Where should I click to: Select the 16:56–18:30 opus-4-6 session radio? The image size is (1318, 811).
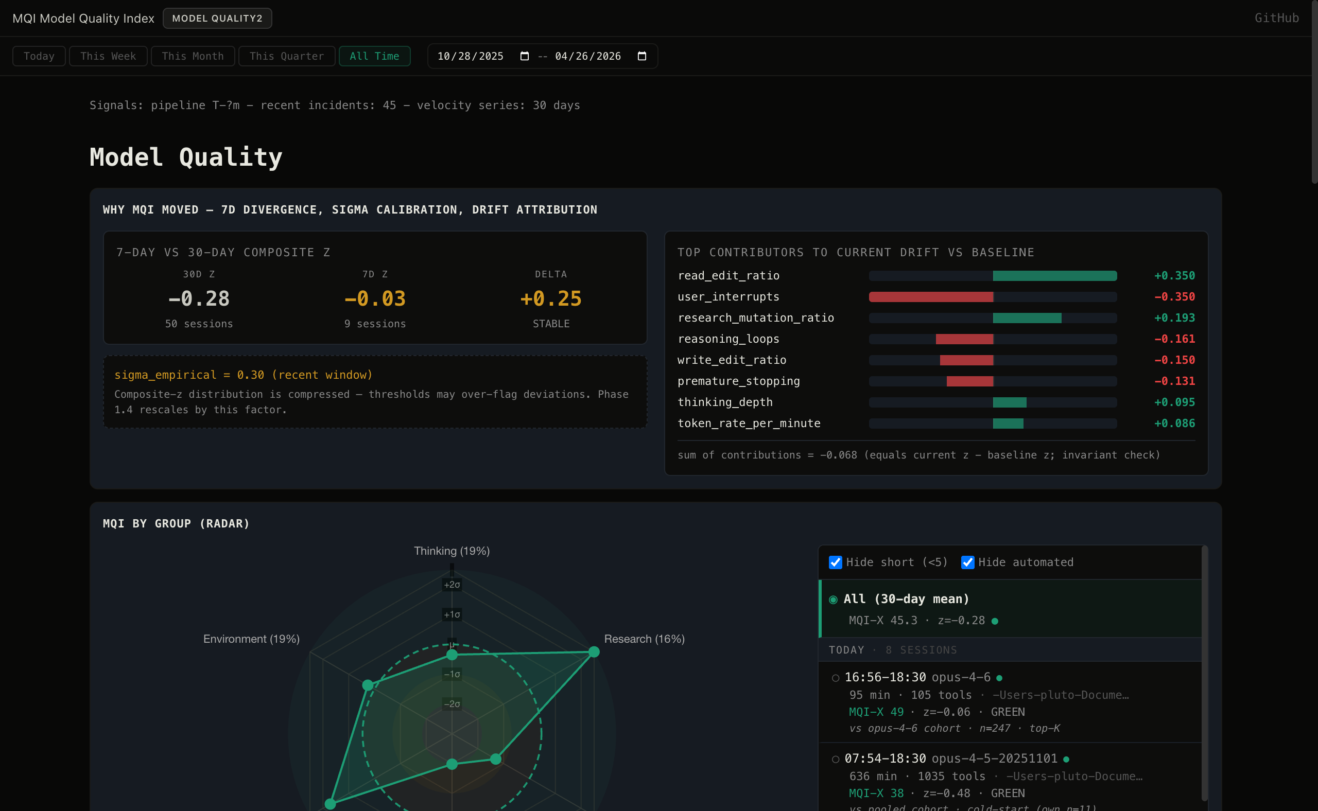click(836, 678)
